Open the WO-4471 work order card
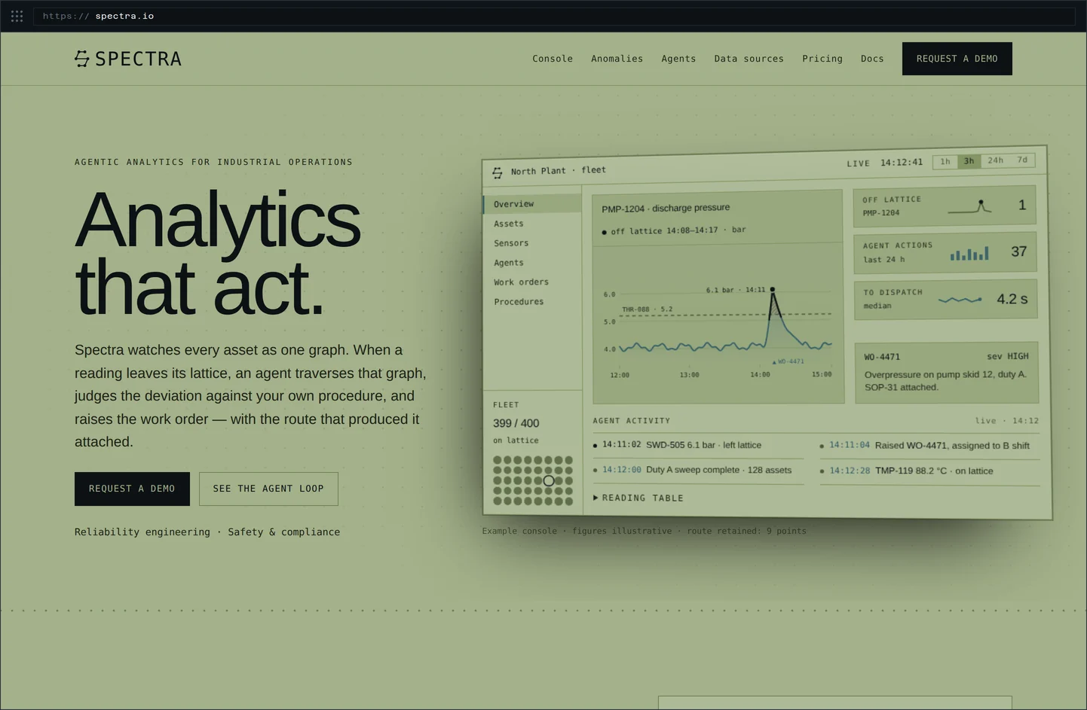Viewport: 1087px width, 710px height. click(x=946, y=372)
